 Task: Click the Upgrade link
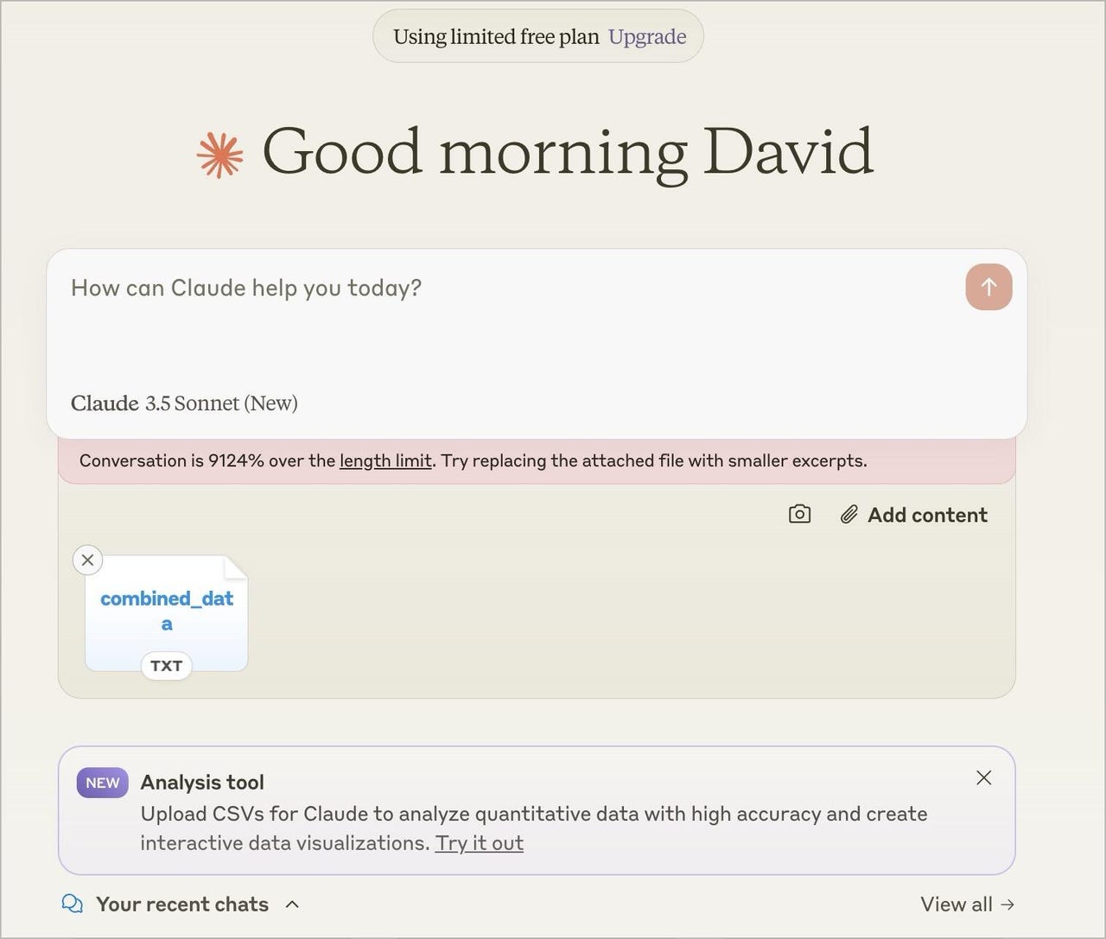(647, 36)
